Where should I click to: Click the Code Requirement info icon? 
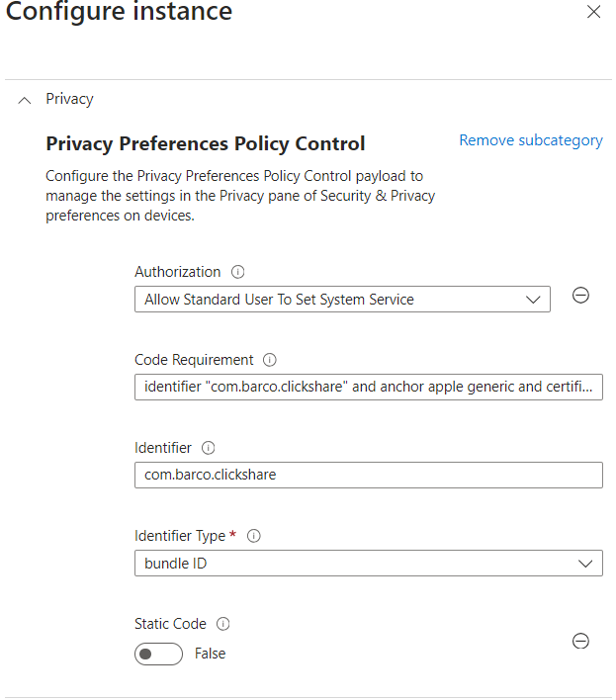270,360
